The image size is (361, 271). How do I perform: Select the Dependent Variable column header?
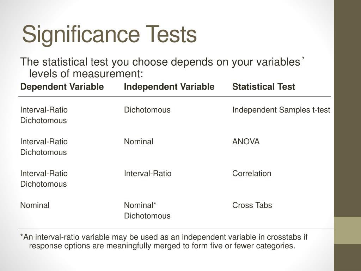(62, 87)
